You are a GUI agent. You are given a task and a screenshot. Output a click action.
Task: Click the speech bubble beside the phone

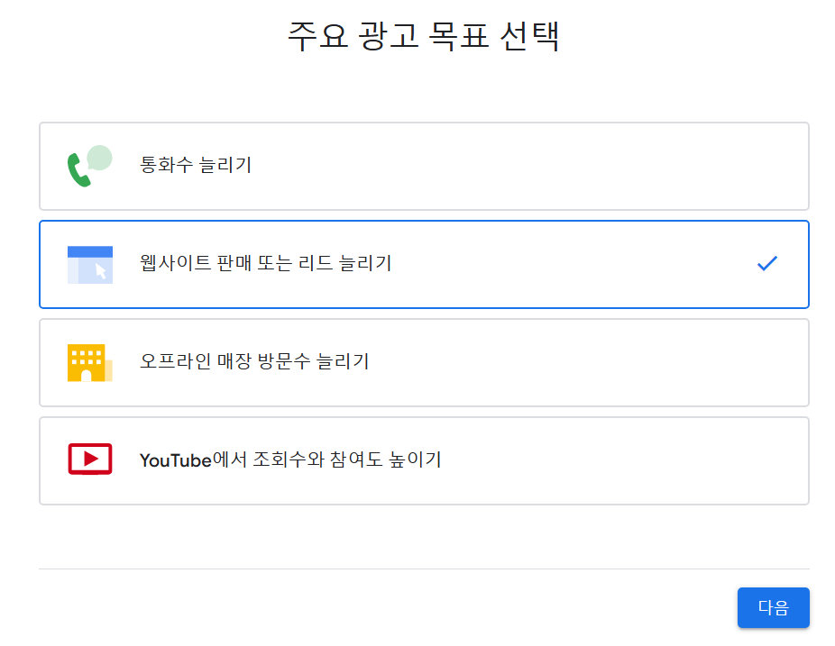click(99, 158)
